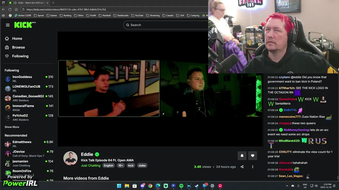Open taskbar clock and date
The image size is (339, 190).
(x=326, y=186)
